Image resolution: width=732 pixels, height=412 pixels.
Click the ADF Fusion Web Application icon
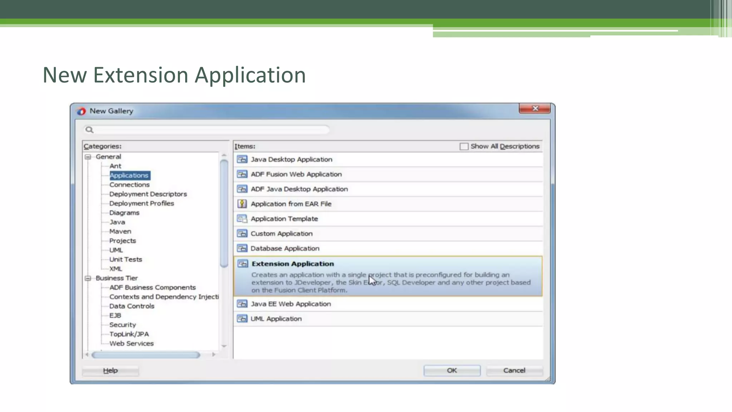pos(242,174)
